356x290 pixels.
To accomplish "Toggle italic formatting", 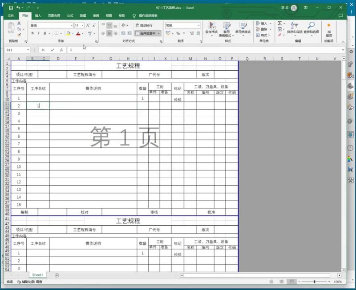I will (39, 33).
